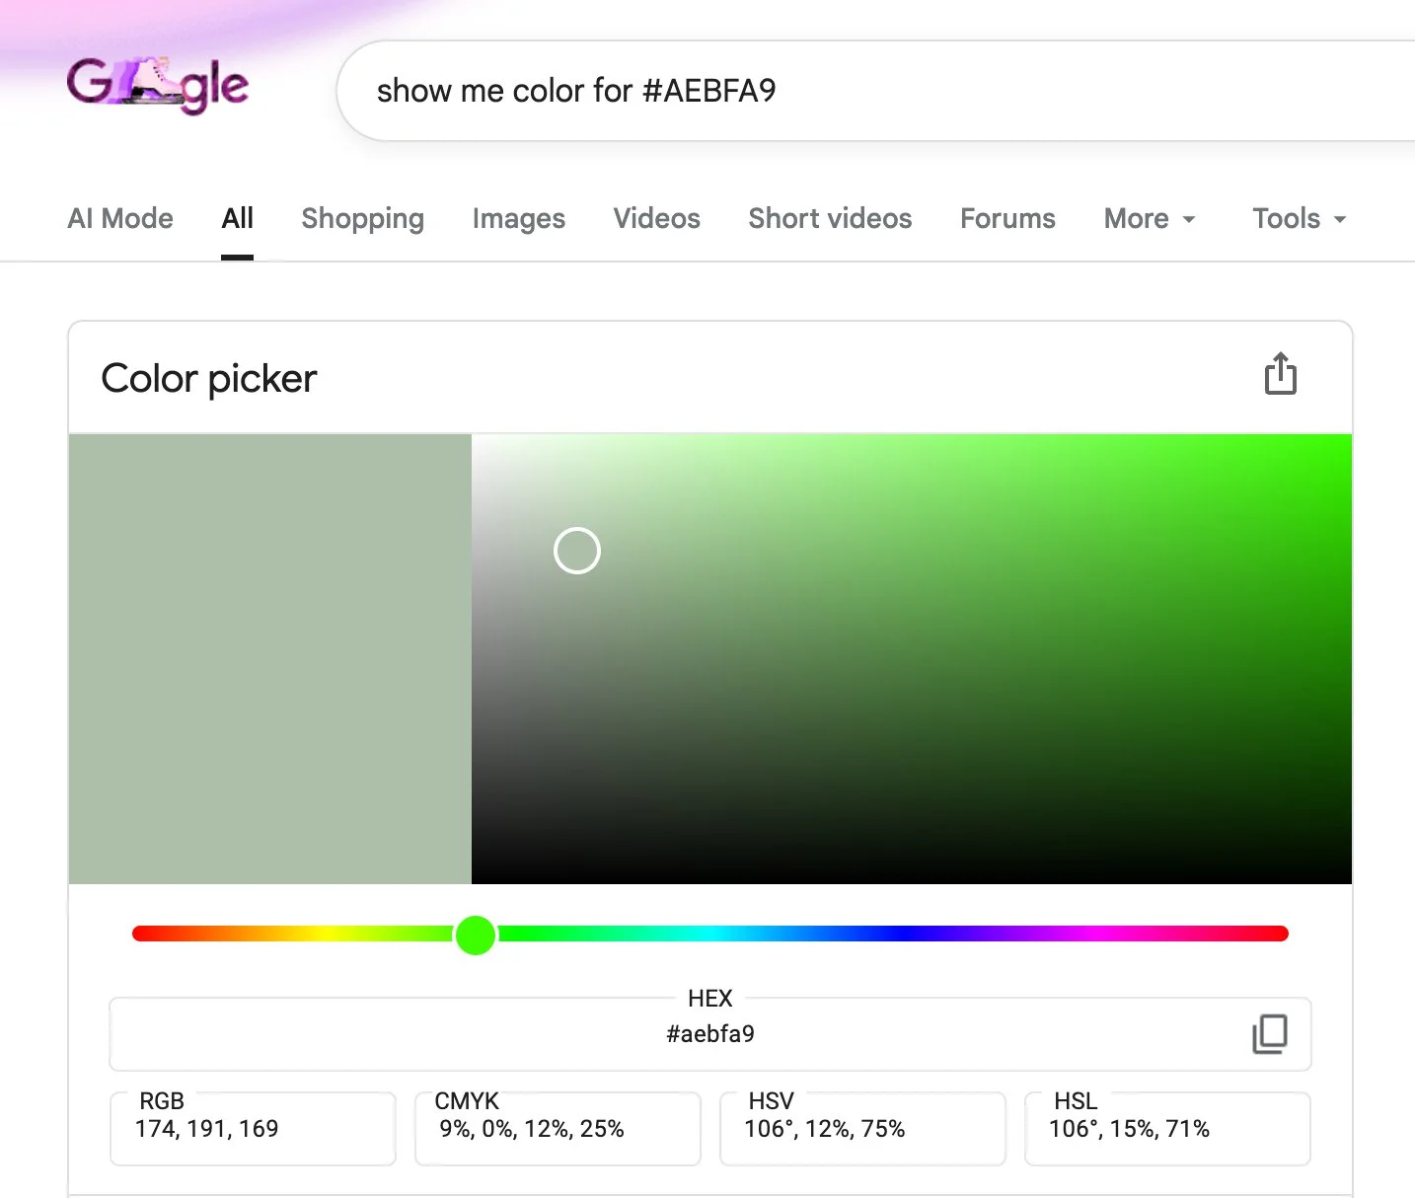Copy the HEX value using the copy icon

pyautogui.click(x=1269, y=1034)
